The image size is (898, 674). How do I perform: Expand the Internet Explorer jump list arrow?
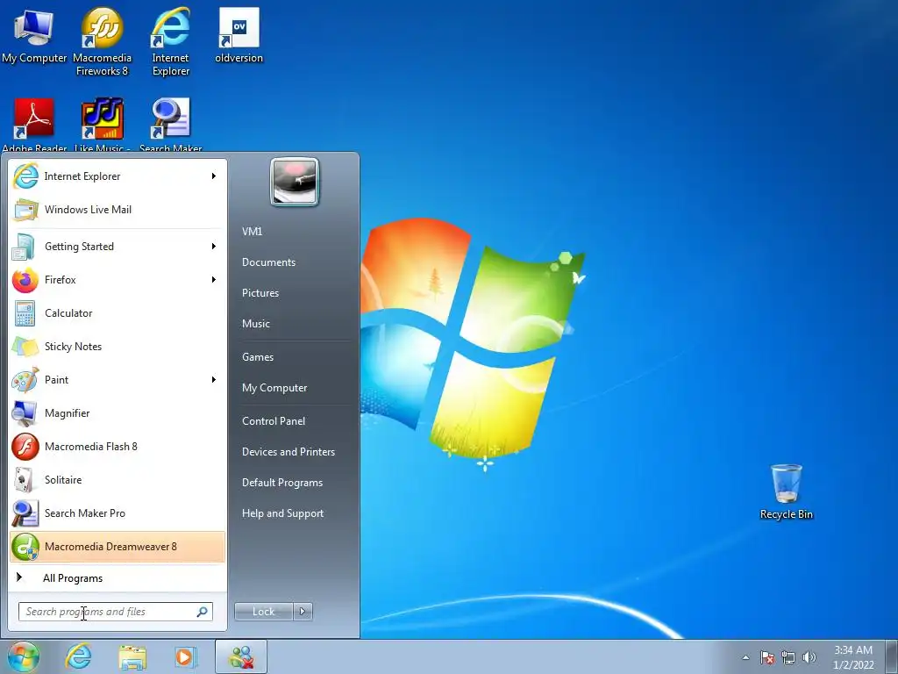coord(214,176)
